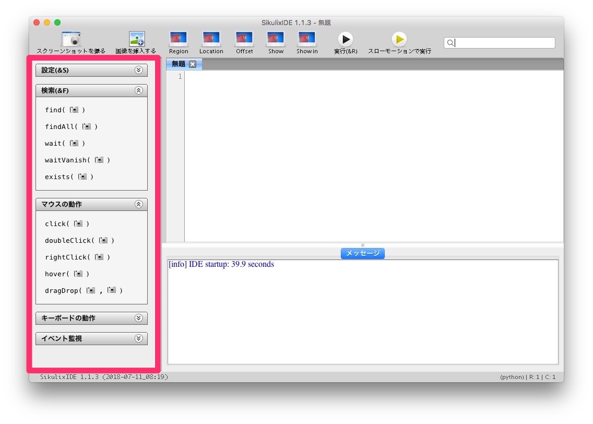This screenshot has height=424, width=593.
Task: Click the (python) R:1 C:1 status indicator
Action: click(528, 377)
